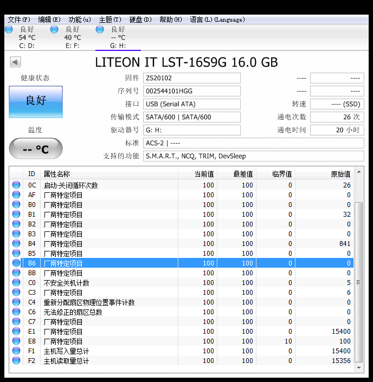
Task: Click status icon of attribute B4
Action: tap(16, 243)
